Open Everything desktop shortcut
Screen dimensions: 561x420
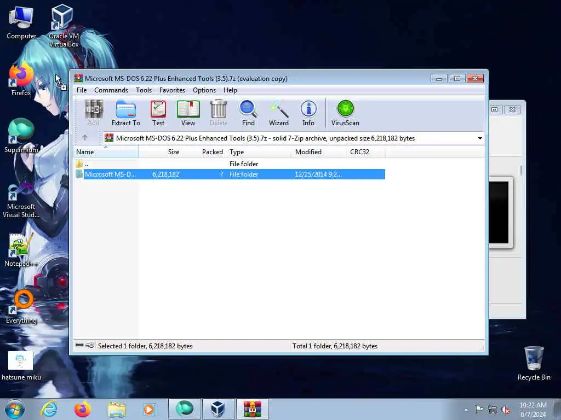click(x=21, y=306)
